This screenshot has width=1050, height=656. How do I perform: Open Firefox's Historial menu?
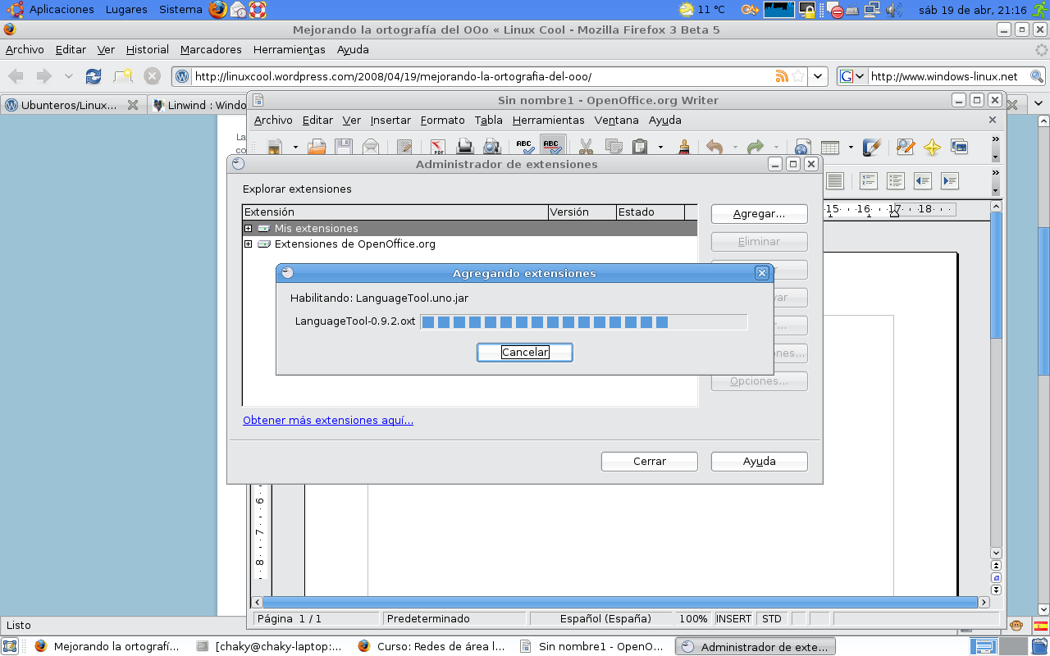tap(147, 50)
